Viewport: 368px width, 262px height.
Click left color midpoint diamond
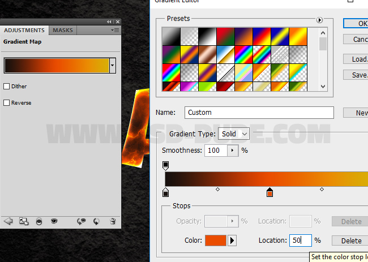[217, 189]
